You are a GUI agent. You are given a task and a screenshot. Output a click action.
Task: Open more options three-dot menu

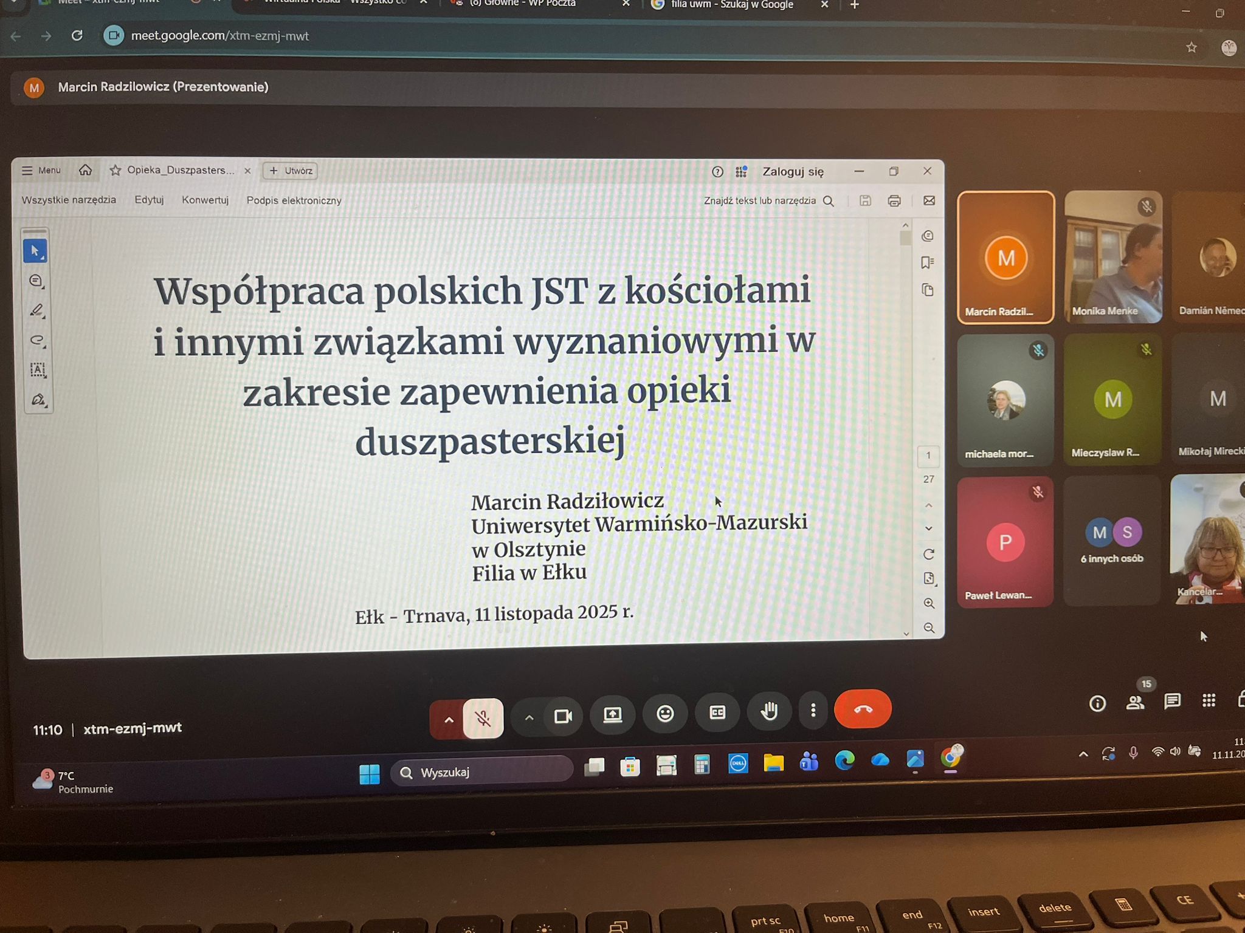813,710
